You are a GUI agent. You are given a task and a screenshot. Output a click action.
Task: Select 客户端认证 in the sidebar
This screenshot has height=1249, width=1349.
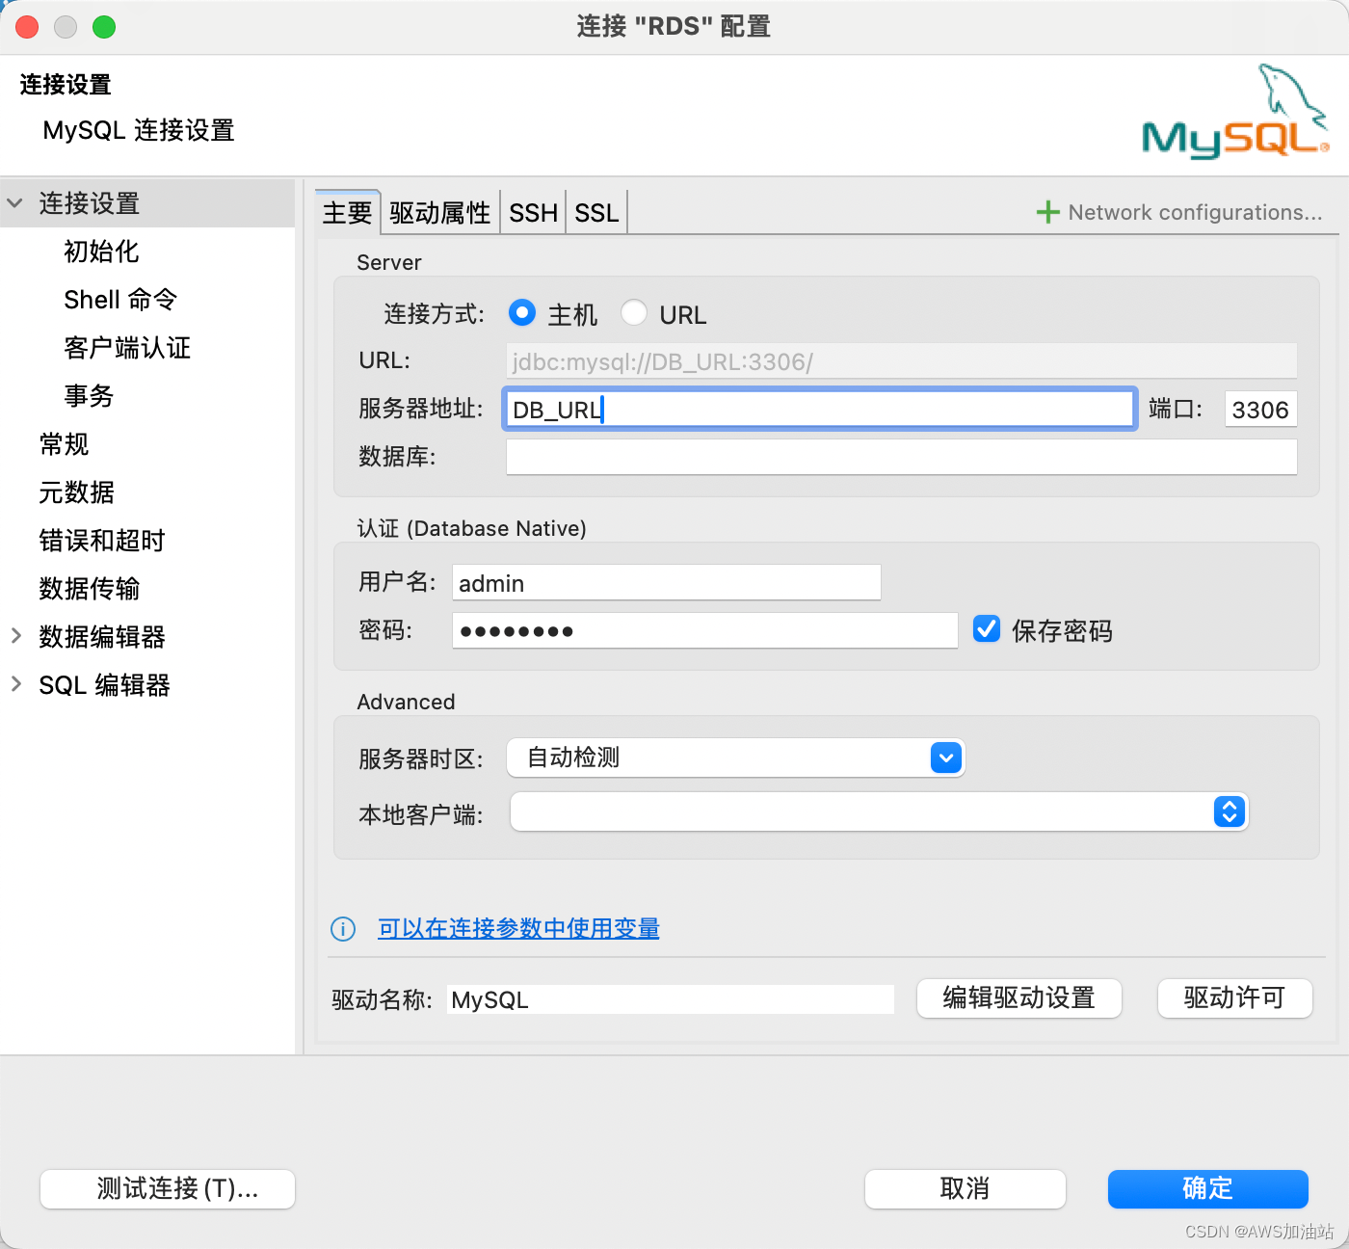[x=127, y=348]
